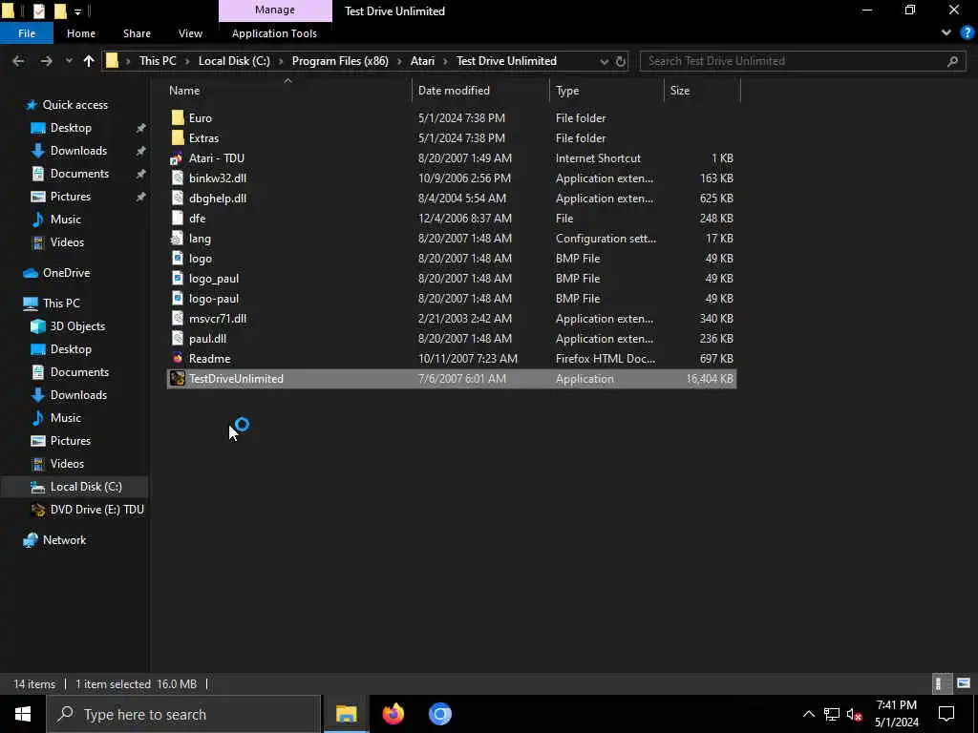Viewport: 978px width, 733px height.
Task: Open File Explorer help icon
Action: [967, 33]
